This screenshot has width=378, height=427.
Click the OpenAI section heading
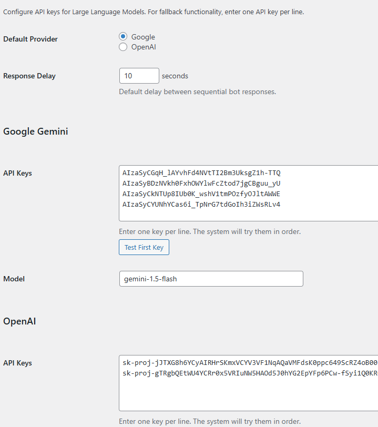(x=19, y=321)
